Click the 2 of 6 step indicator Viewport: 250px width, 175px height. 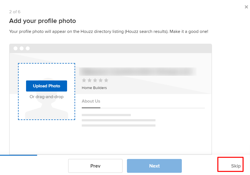(14, 12)
